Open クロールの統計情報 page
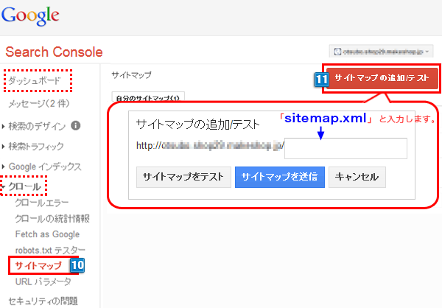Screen dimensions: 442x308 tap(52, 218)
